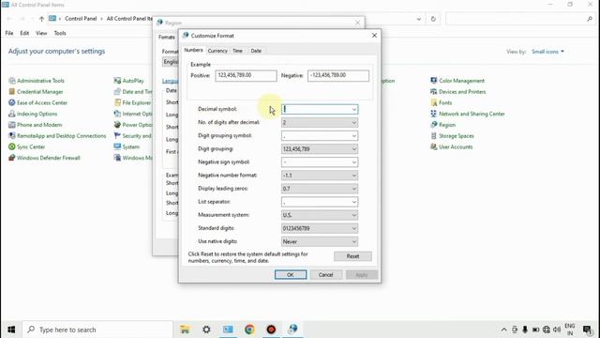Open Storage Spaces item
600x338 pixels.
(x=452, y=136)
